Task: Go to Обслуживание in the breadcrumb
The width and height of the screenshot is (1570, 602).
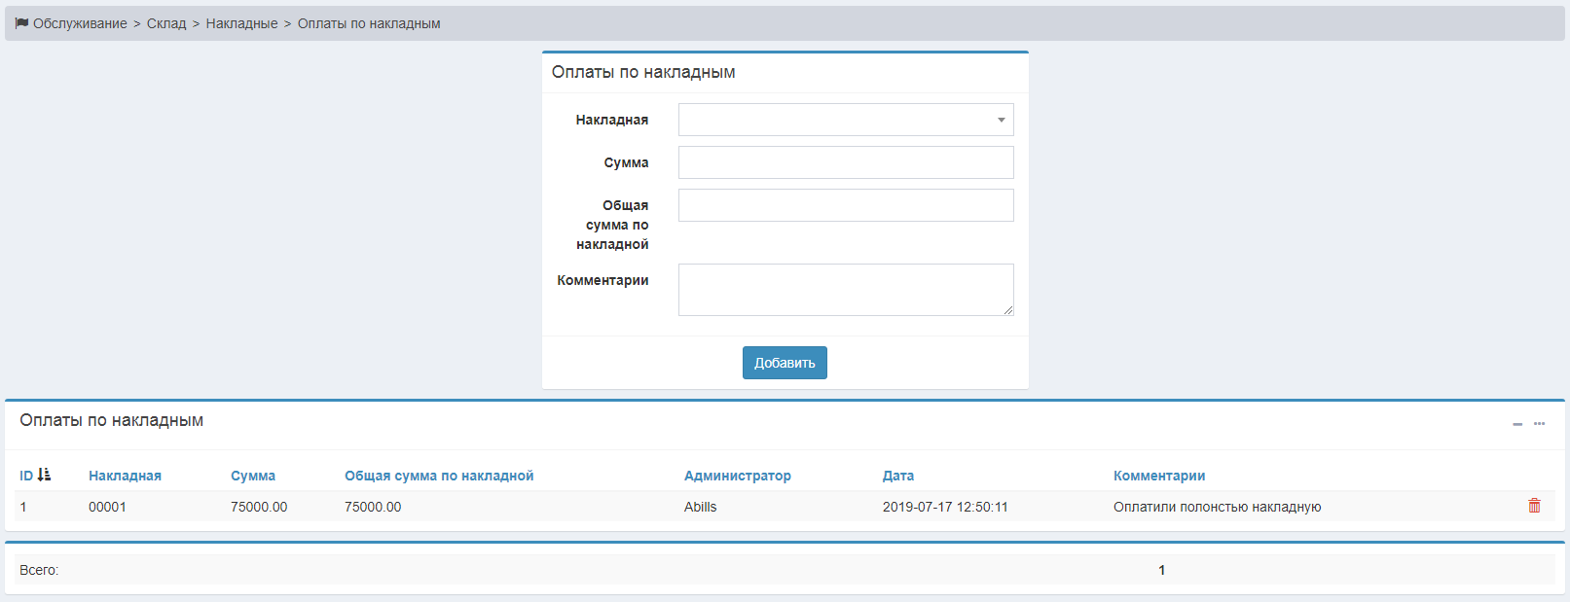Action: (80, 23)
